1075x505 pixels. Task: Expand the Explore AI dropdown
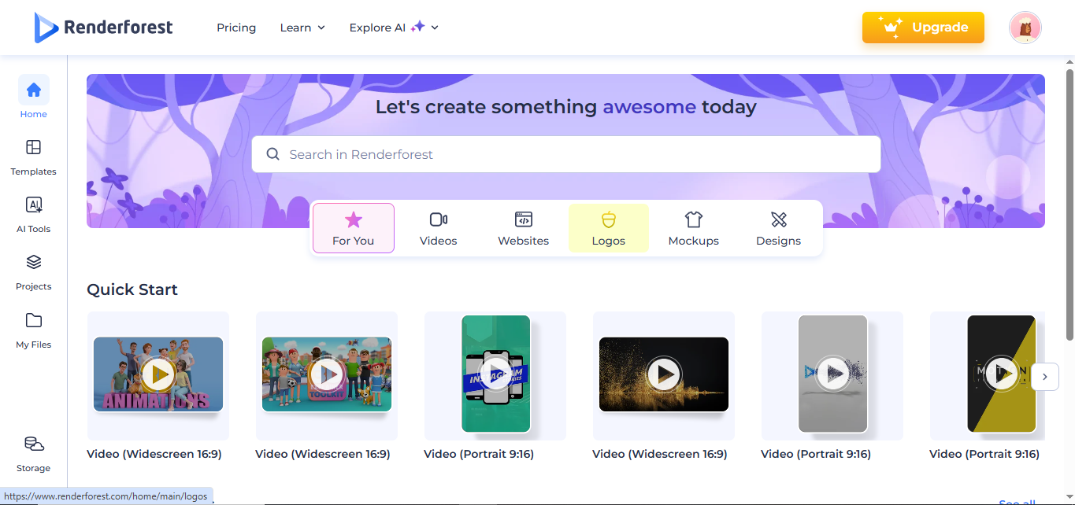(x=394, y=28)
